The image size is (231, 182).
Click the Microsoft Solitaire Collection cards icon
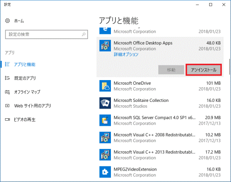pos(105,103)
